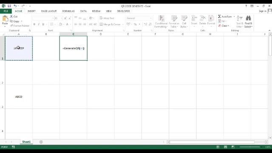Add a new sheet with plus button
272x153 pixels.
pos(41,142)
